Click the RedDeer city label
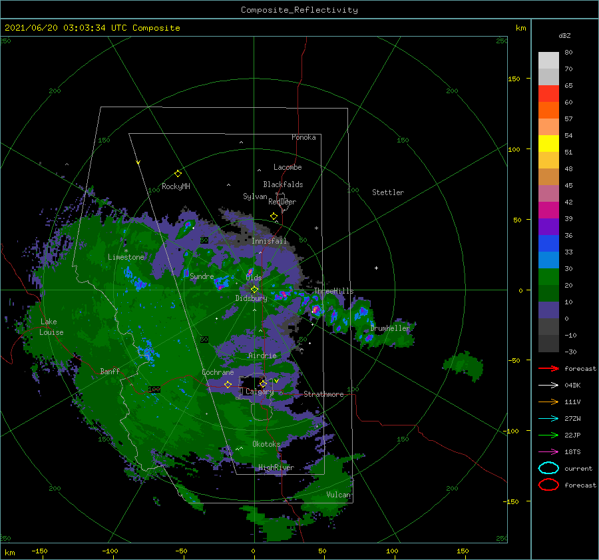Screen dimensions: 599x560 (x=282, y=202)
